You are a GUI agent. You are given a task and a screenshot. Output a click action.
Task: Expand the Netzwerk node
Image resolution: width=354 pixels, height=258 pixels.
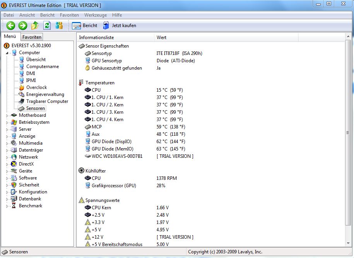coord(7,157)
